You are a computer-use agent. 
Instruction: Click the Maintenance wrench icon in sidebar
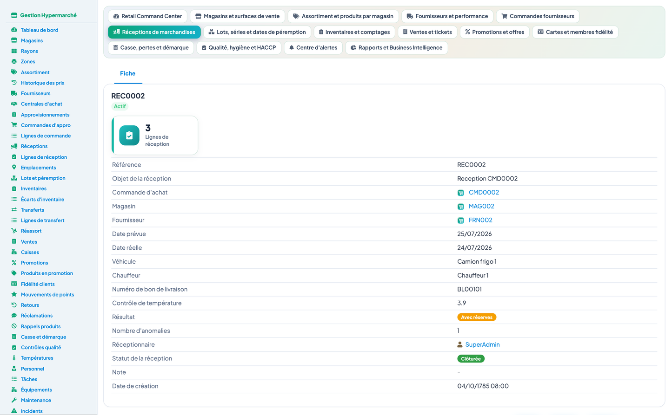14,400
